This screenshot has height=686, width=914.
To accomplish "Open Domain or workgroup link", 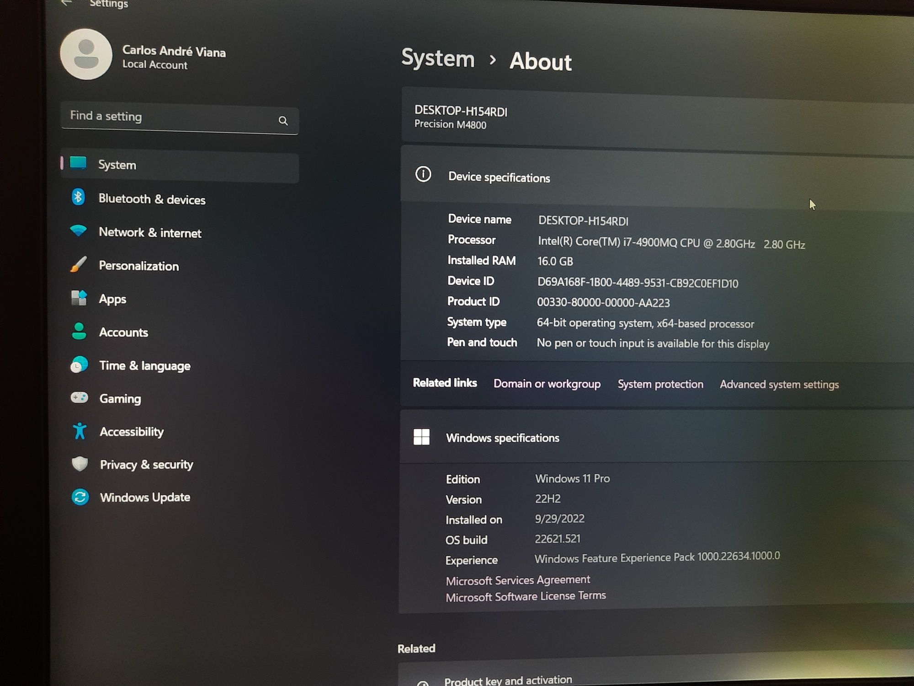I will tap(547, 383).
